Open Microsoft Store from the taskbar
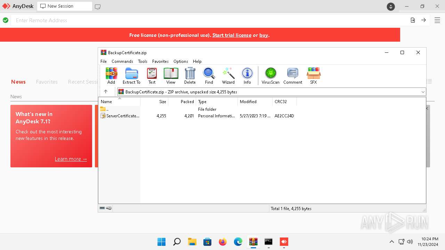The image size is (445, 250). (x=208, y=242)
